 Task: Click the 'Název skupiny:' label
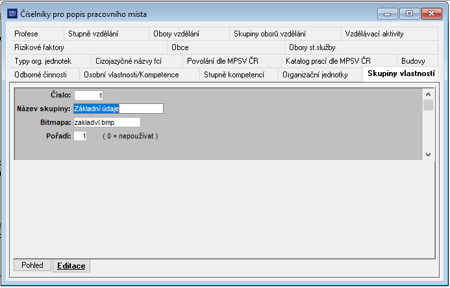[x=44, y=109]
